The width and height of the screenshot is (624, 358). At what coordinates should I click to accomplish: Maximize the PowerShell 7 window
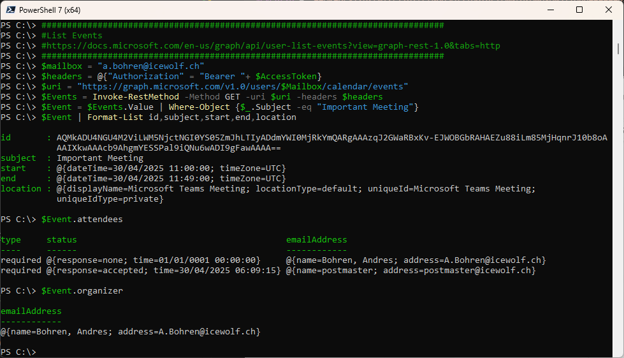click(579, 10)
